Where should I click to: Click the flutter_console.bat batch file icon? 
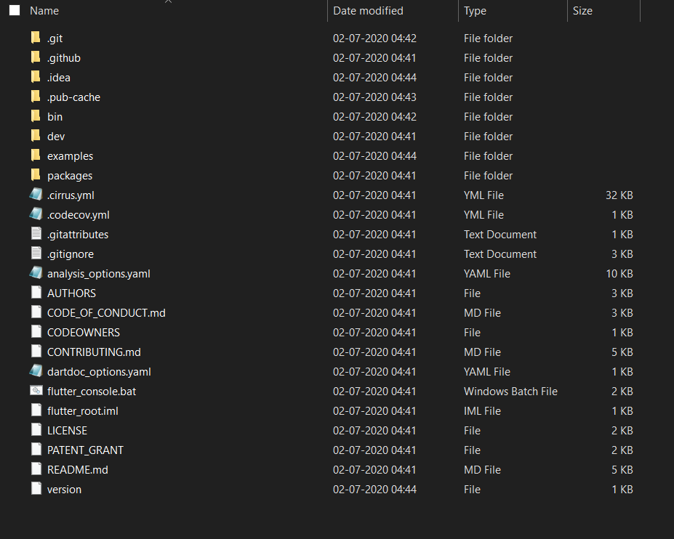[x=36, y=391]
